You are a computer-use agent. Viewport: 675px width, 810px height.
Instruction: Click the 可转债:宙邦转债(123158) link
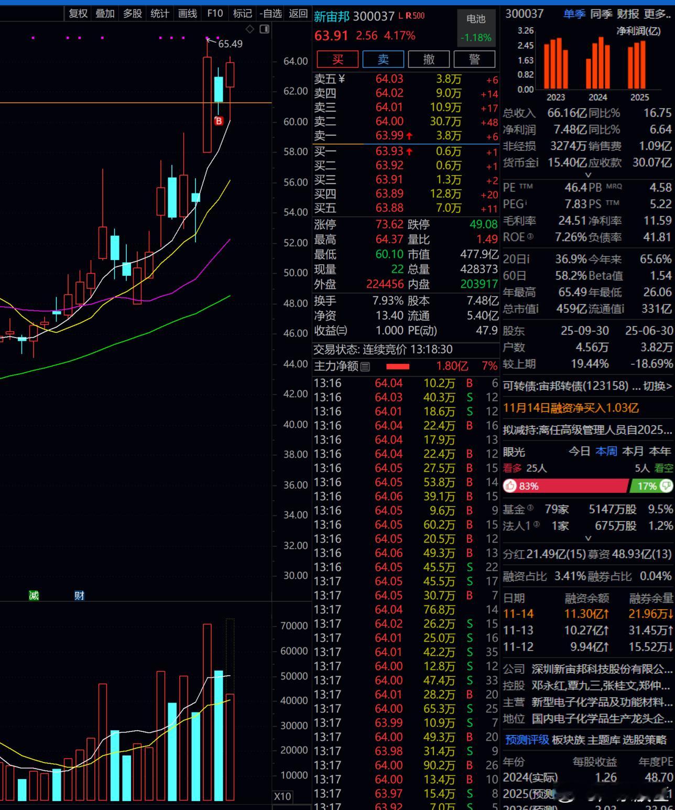pyautogui.click(x=565, y=386)
